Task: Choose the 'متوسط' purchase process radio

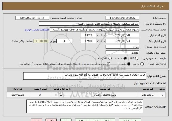Action: point(129,64)
